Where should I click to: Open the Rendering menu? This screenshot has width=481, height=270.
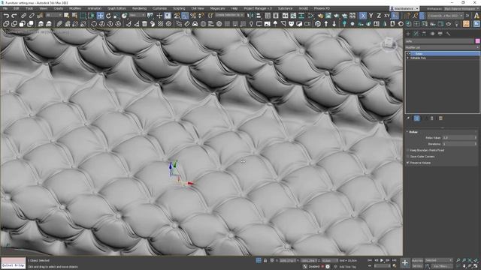[139, 8]
